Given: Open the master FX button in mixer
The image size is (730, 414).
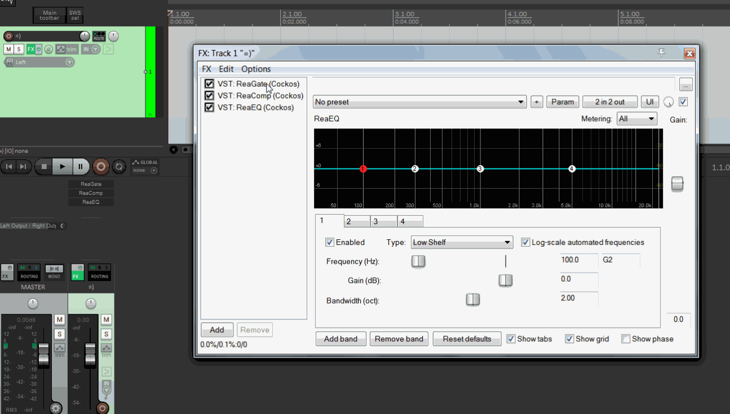Looking at the screenshot, I should [x=7, y=273].
